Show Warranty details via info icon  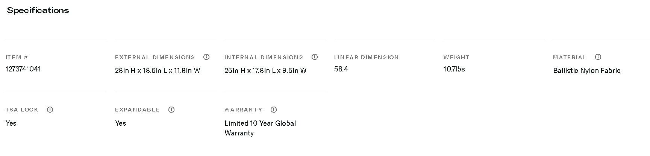tap(274, 110)
